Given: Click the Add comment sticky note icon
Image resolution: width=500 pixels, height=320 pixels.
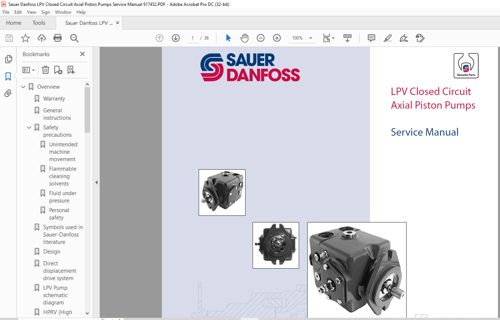Looking at the screenshot, I should [371, 38].
